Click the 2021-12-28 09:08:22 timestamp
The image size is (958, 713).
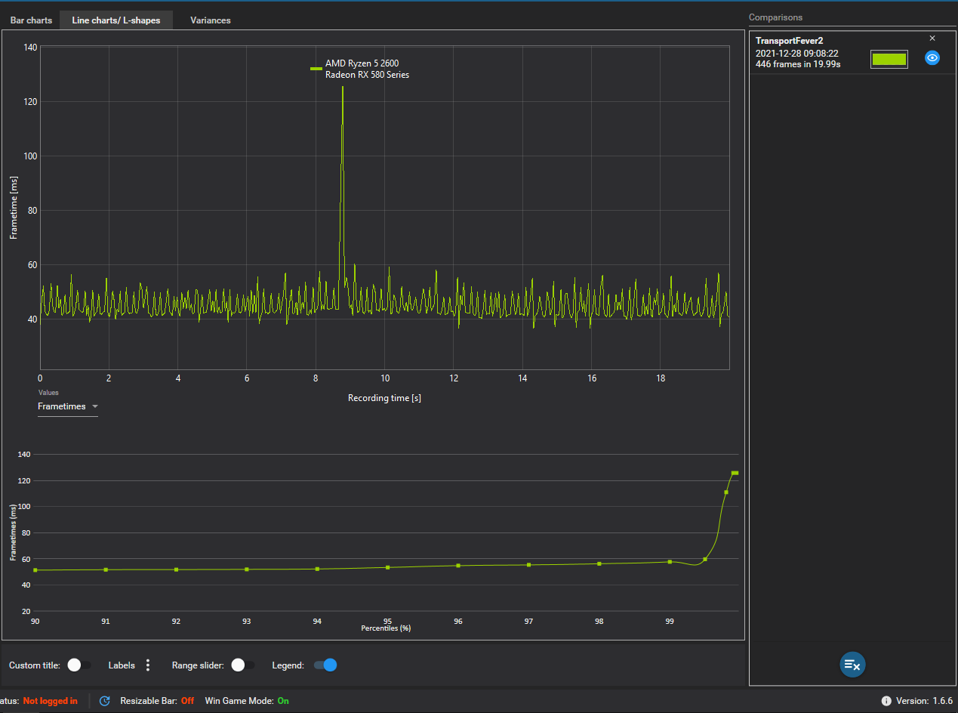[x=797, y=54]
